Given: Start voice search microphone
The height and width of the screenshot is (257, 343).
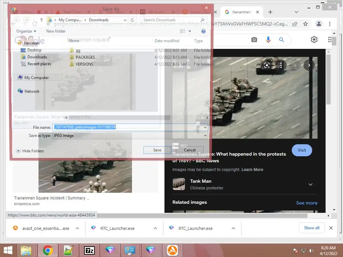Looking at the screenshot, I should point(268,39).
